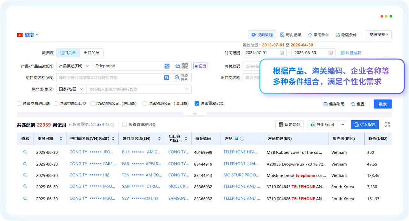Click the video tutorial button
409x221 pixels.
262,35
